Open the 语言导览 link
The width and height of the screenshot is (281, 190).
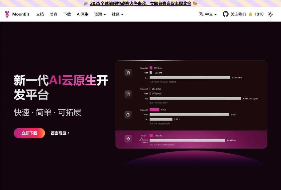coord(60,133)
